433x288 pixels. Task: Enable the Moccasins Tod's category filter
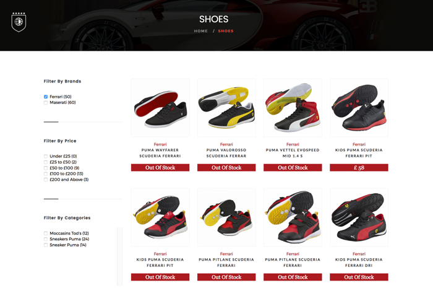coord(46,233)
